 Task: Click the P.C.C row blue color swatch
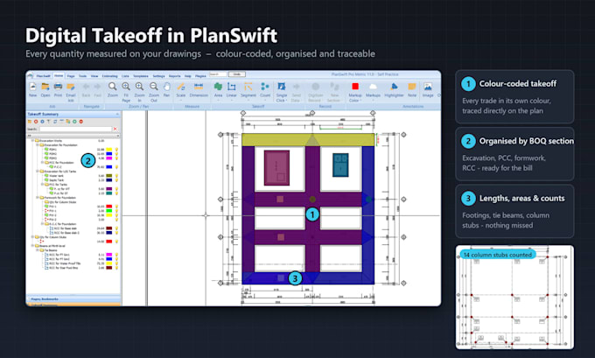pos(108,166)
